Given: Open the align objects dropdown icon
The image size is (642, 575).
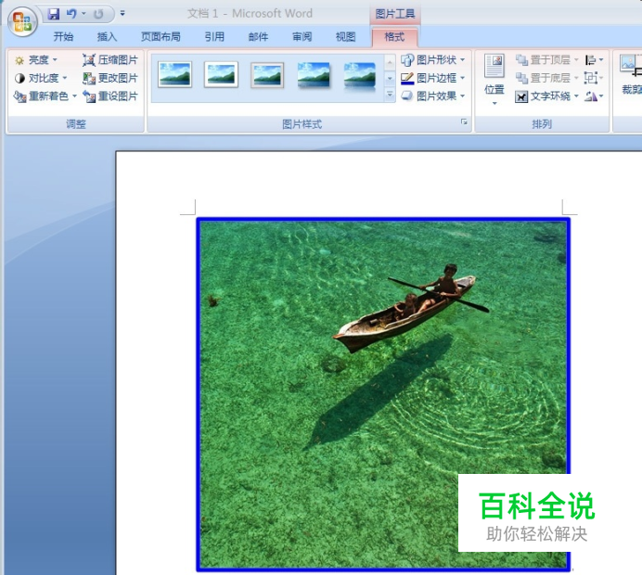Looking at the screenshot, I should 594,60.
